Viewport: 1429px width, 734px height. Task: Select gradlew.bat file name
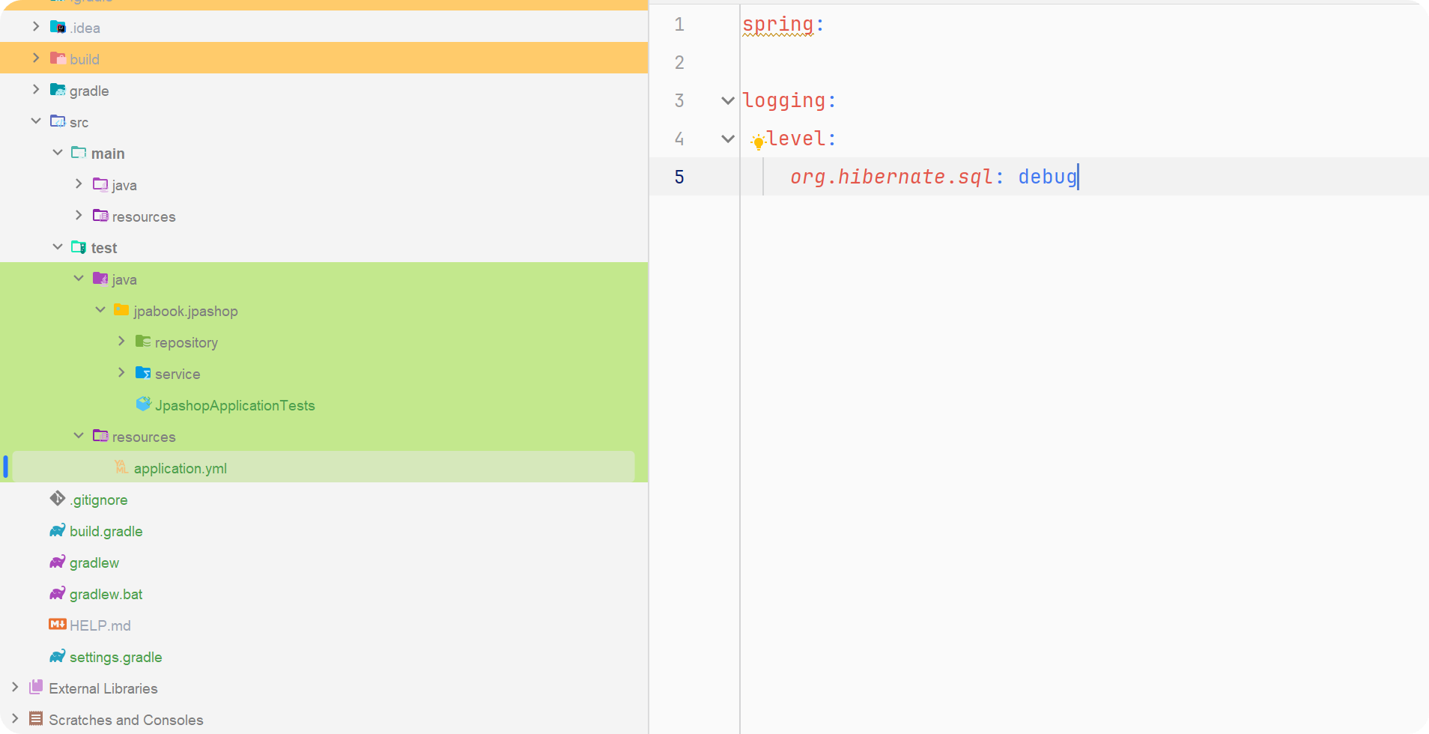(x=106, y=594)
